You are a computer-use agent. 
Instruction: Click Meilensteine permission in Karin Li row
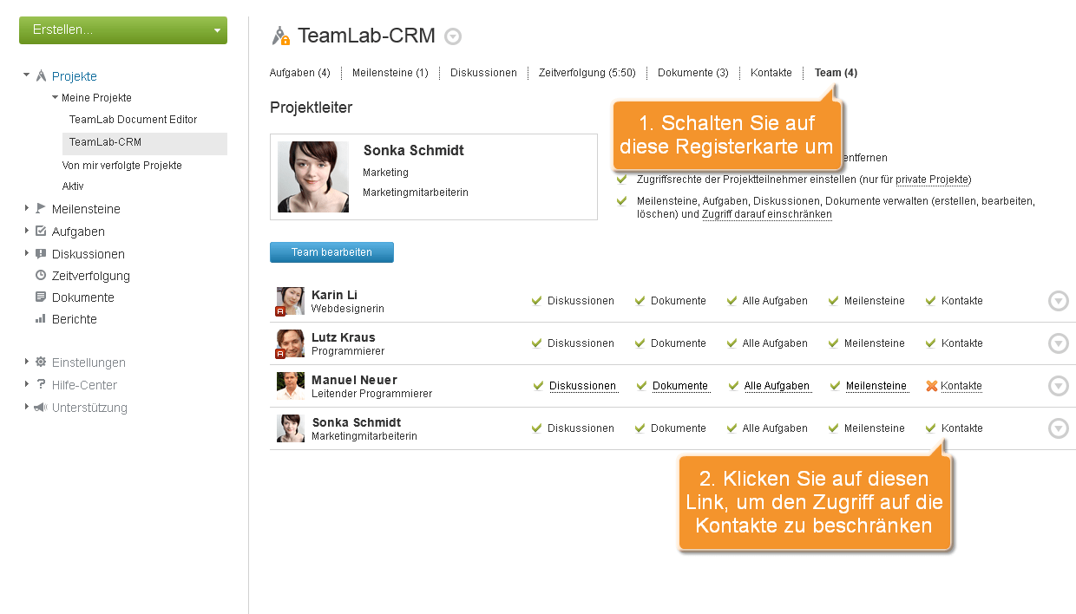point(866,301)
